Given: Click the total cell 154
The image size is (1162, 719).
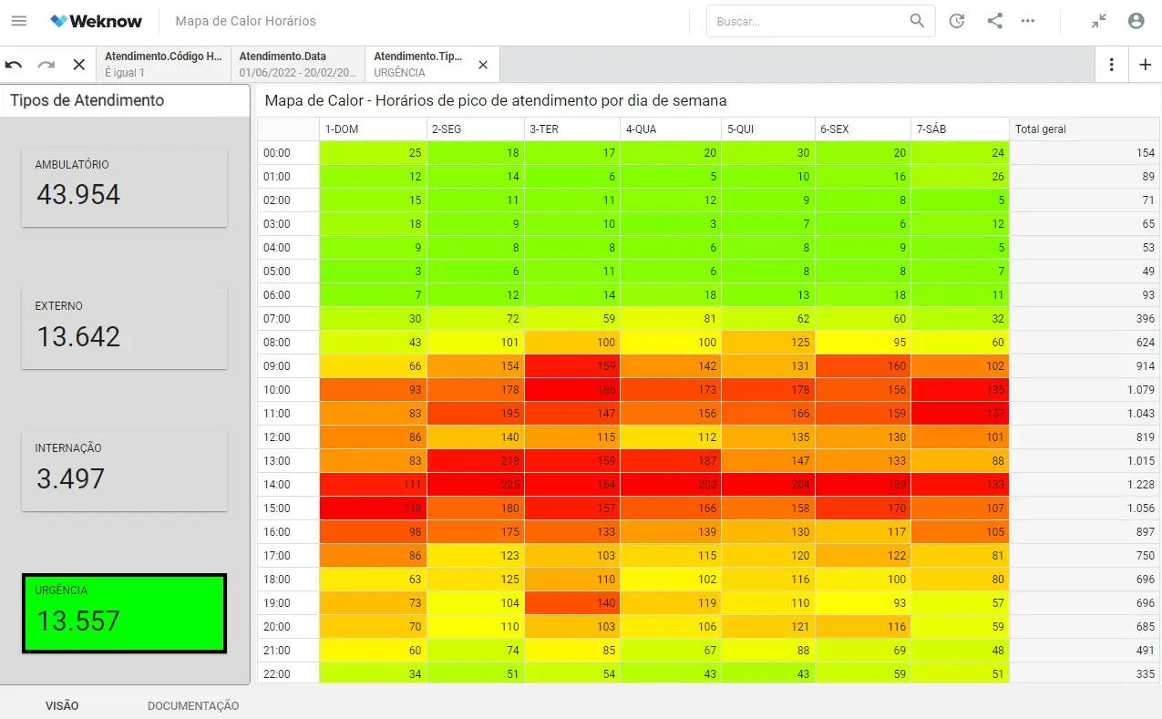Looking at the screenshot, I should [1085, 153].
